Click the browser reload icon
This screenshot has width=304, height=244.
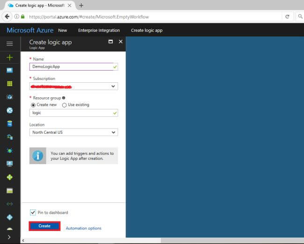point(287,17)
